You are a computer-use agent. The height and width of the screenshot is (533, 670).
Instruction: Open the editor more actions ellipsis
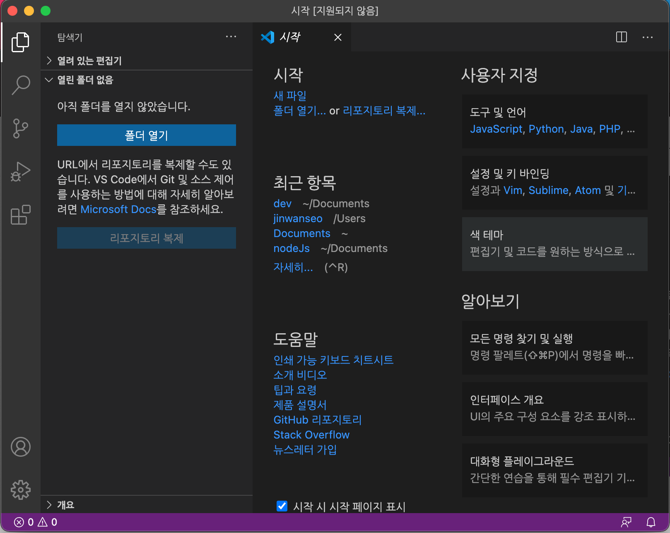[648, 37]
